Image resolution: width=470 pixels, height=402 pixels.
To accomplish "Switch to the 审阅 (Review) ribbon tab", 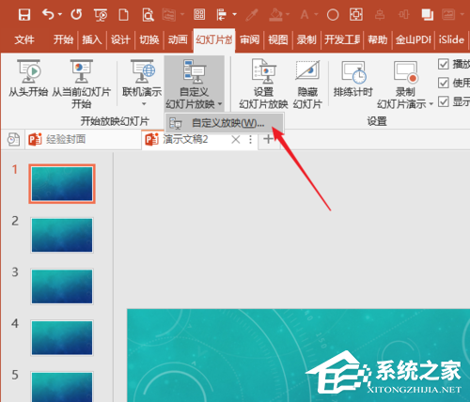I will [249, 39].
